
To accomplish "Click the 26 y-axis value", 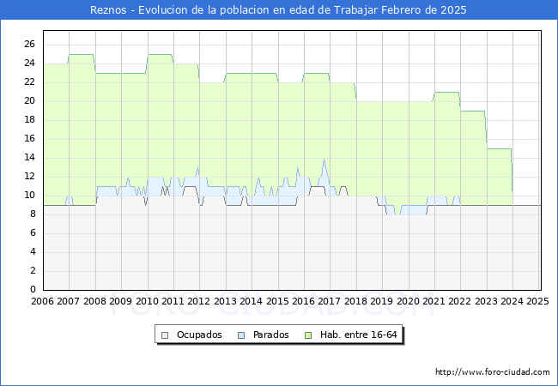I will 29,44.
